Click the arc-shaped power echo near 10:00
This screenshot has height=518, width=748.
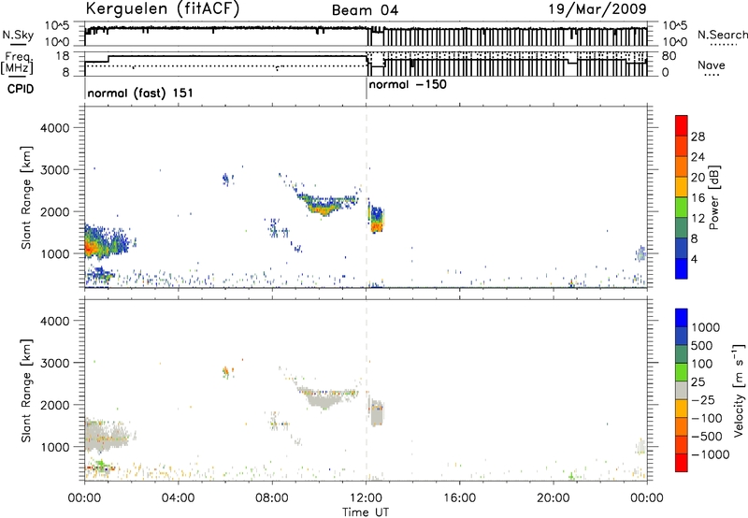(x=326, y=205)
